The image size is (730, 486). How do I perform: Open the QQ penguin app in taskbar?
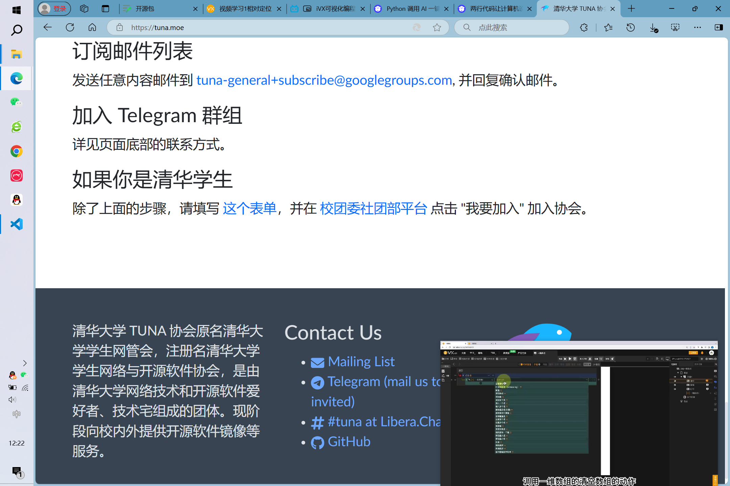[x=17, y=200]
